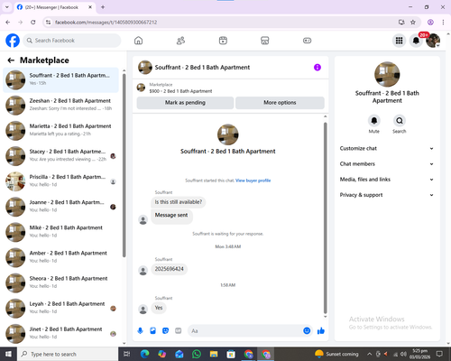This screenshot has width=451, height=361.
Task: Open the browser tab search dropdown
Action: 7,7
